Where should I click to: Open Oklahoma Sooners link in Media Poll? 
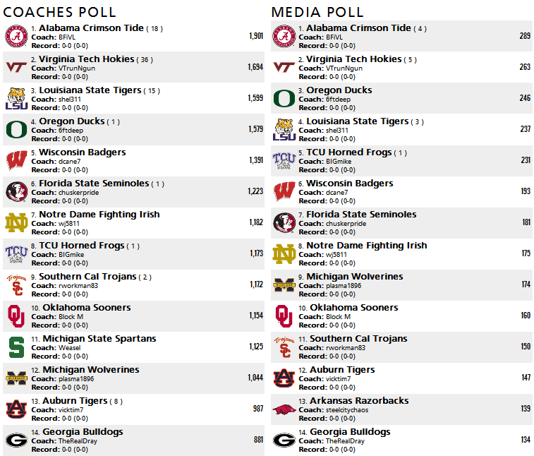[354, 307]
